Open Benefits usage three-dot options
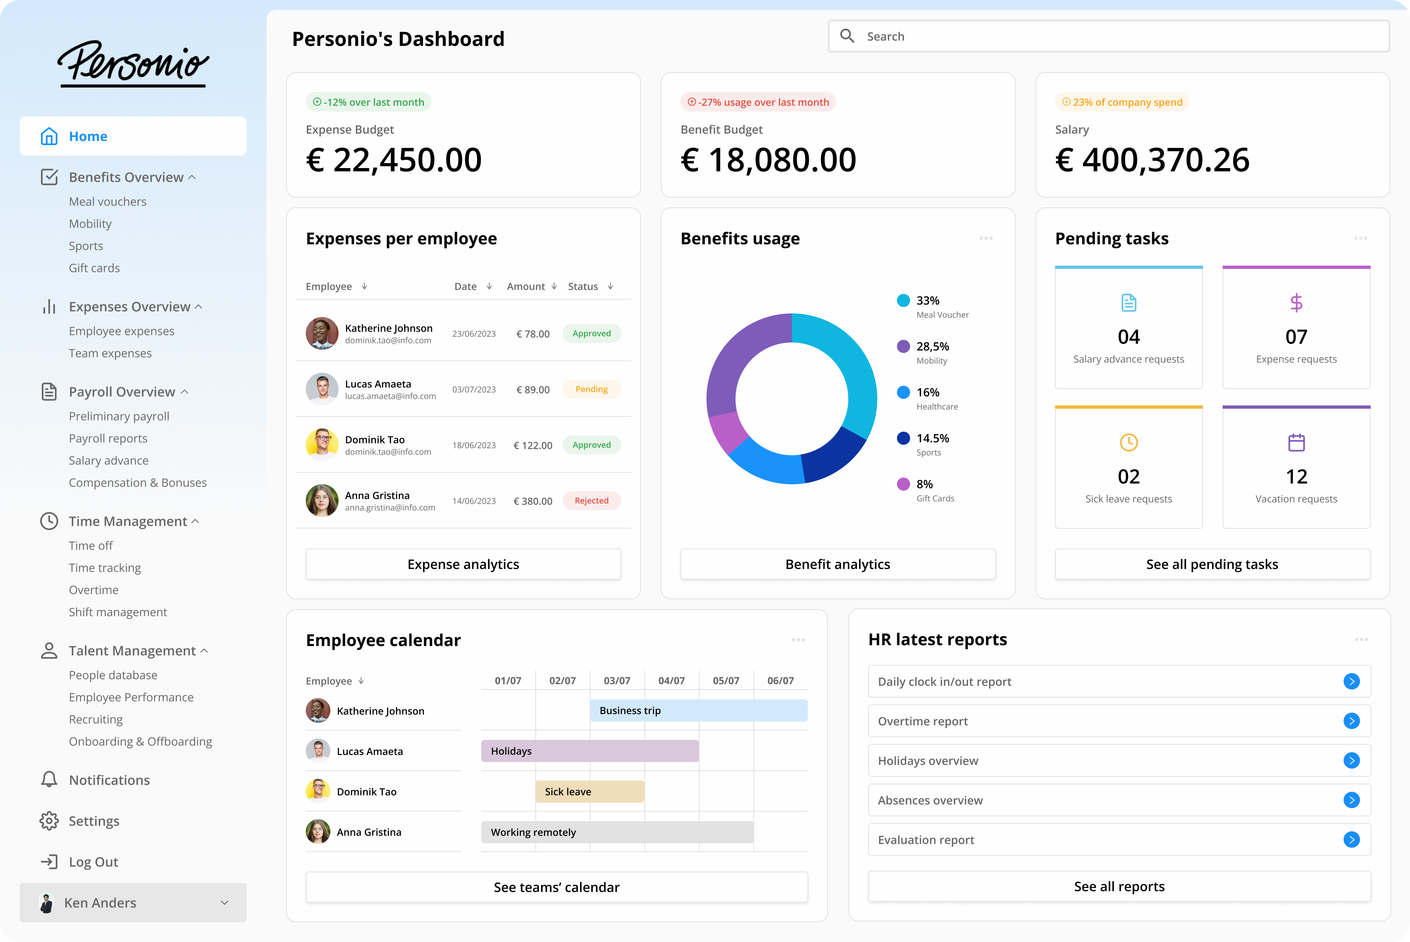 click(986, 239)
